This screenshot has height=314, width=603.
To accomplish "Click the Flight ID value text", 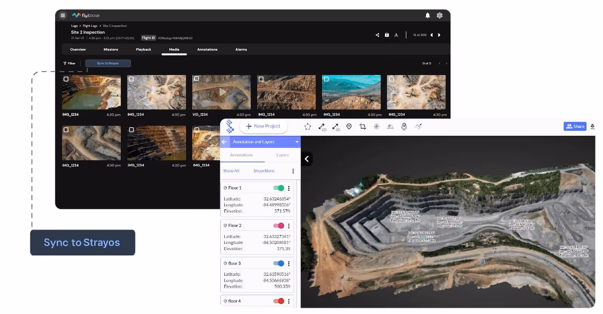I will click(175, 38).
